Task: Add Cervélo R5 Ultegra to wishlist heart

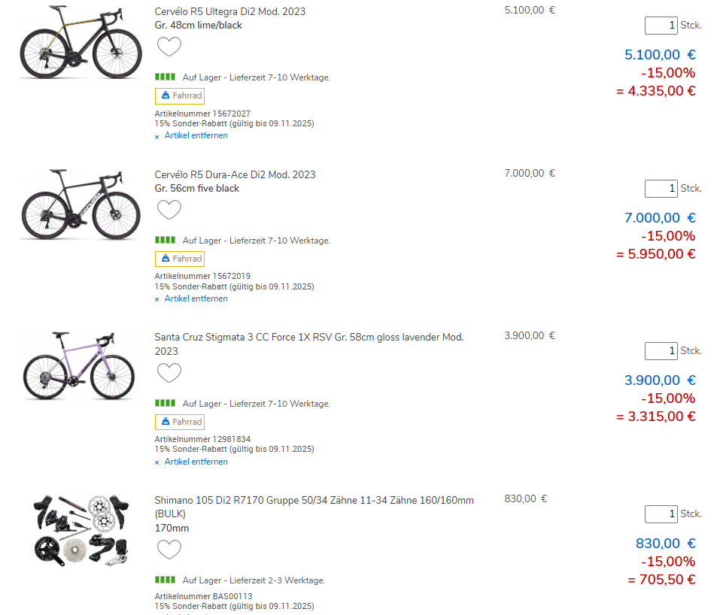Action: point(169,47)
